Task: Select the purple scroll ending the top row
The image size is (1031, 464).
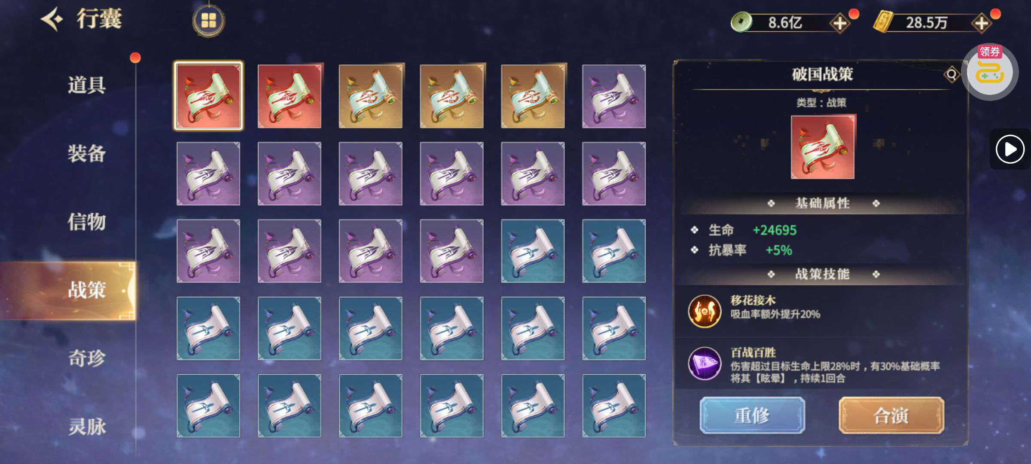Action: tap(614, 96)
